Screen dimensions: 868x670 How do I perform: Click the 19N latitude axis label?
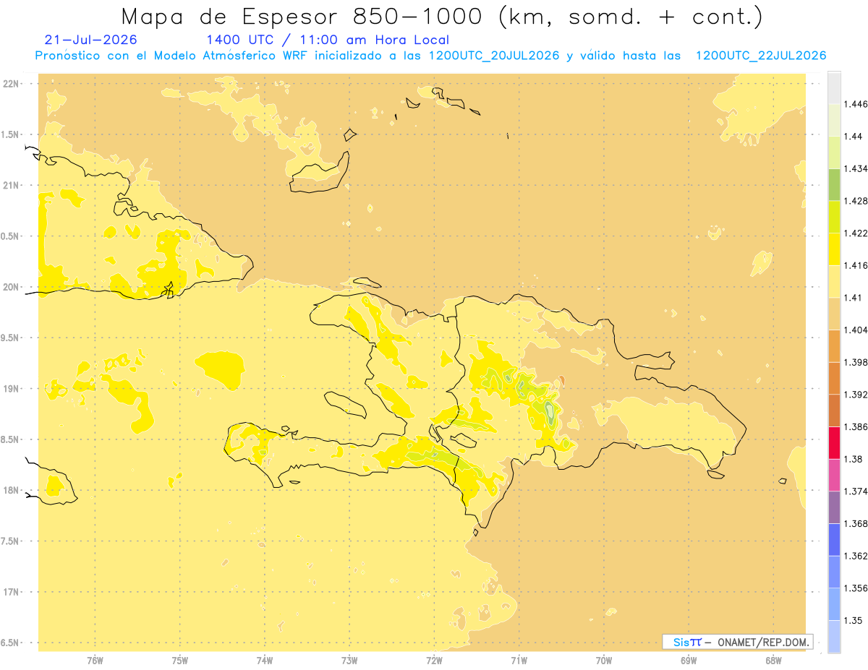[x=12, y=388]
